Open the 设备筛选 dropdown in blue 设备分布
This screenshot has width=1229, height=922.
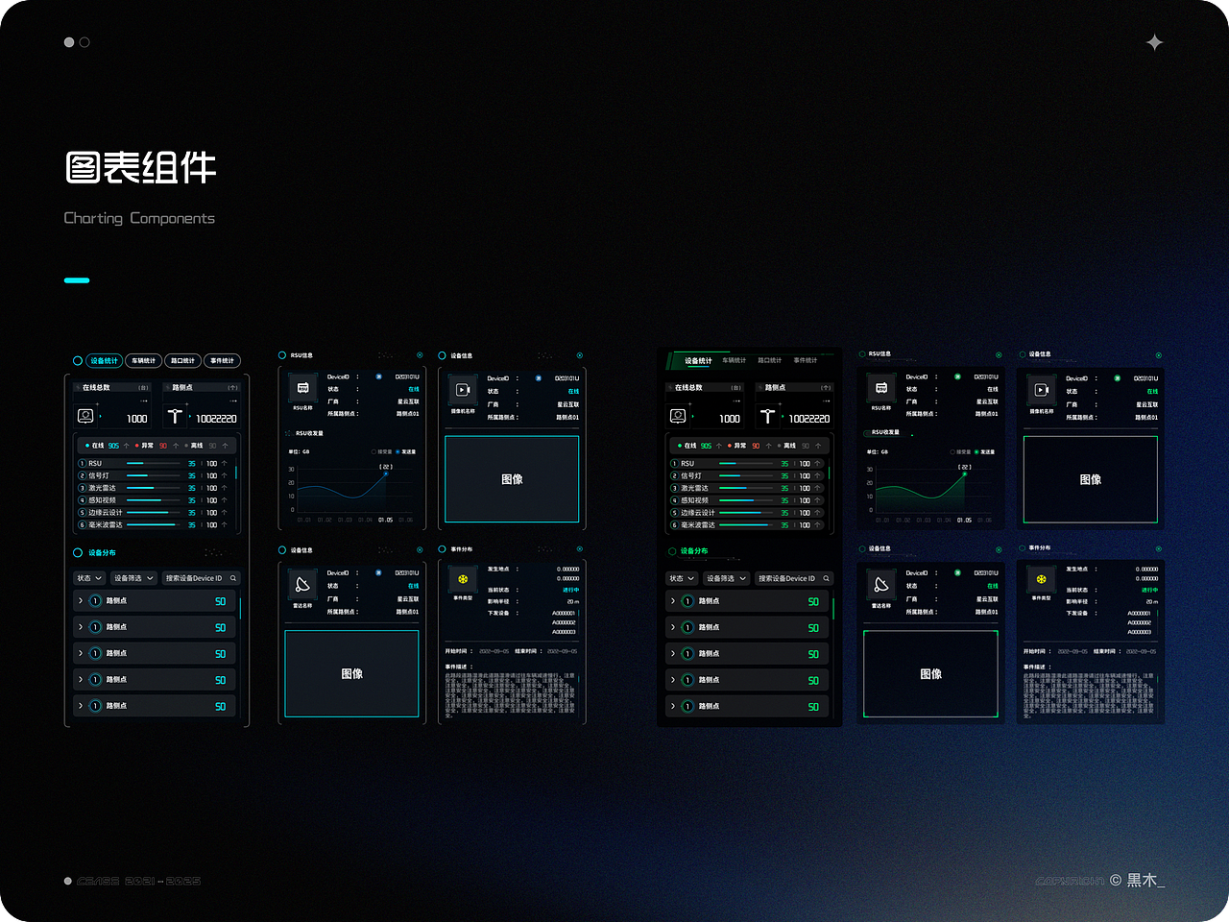pos(133,578)
